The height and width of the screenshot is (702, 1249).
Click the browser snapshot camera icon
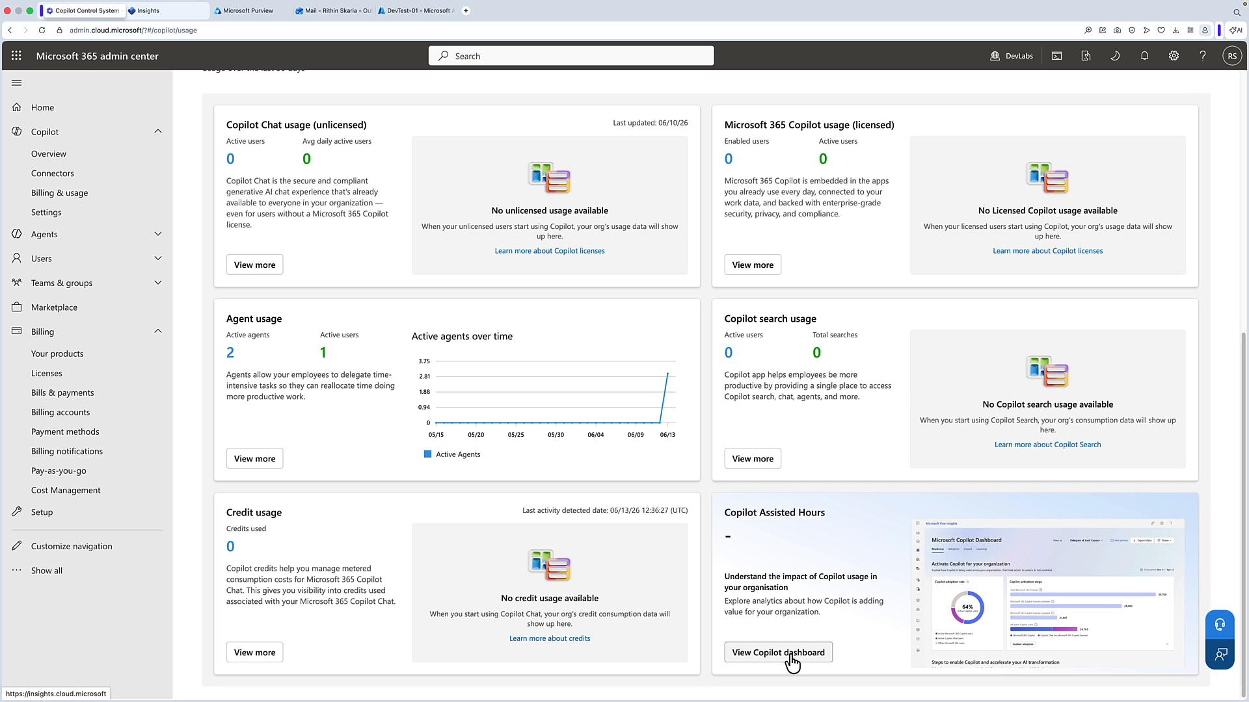point(1117,30)
